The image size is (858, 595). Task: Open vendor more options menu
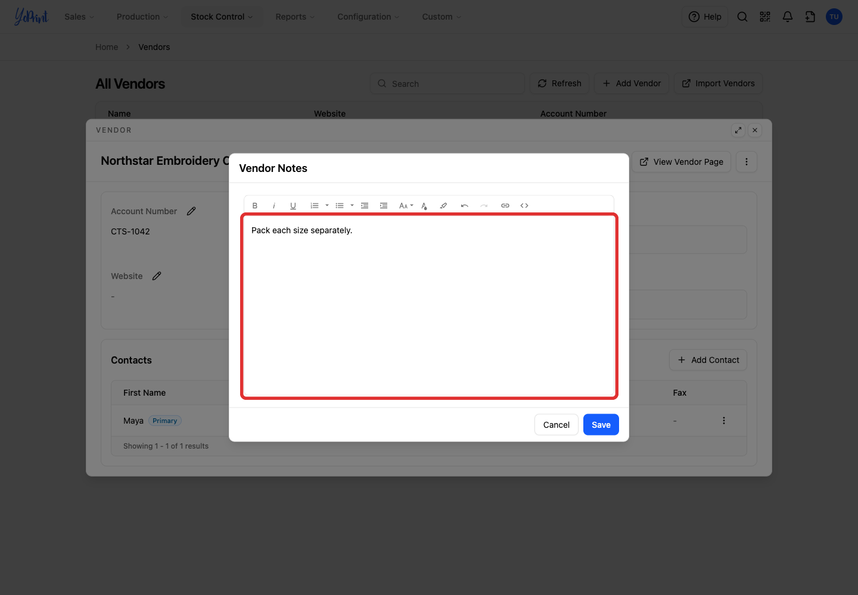pos(747,162)
